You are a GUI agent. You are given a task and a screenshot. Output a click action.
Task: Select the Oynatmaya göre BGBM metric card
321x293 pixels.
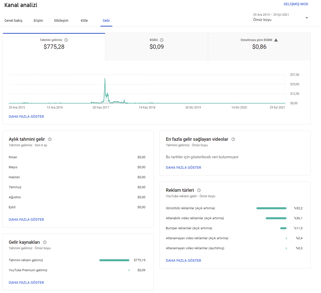[259, 47]
